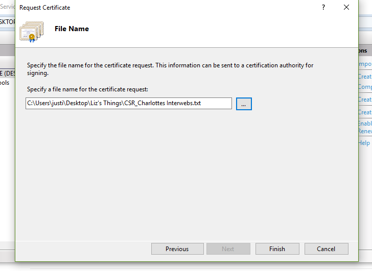This screenshot has width=372, height=271.
Task: Open the Help link in Actions pane
Action: [364, 143]
